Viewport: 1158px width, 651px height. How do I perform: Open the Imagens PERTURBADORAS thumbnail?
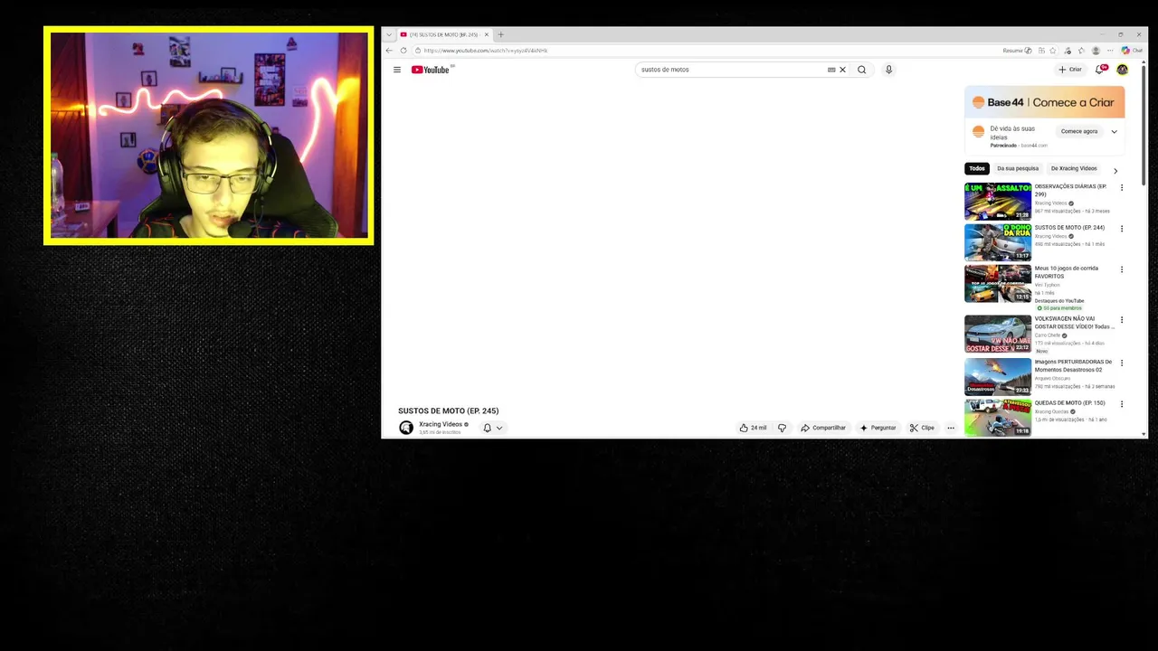pos(998,376)
